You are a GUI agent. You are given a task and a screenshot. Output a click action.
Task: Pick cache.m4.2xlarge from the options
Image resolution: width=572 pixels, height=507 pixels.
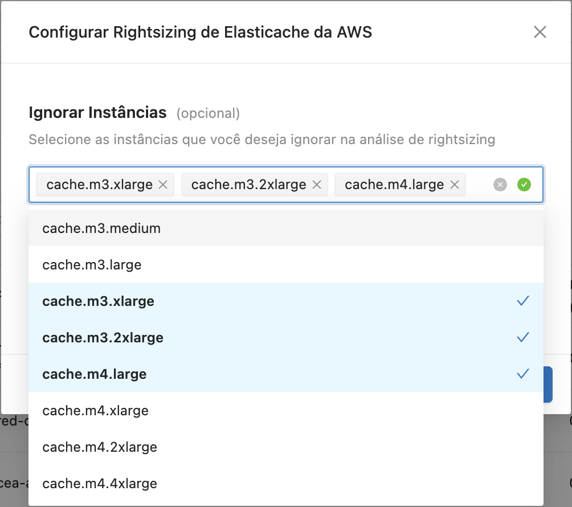[100, 447]
